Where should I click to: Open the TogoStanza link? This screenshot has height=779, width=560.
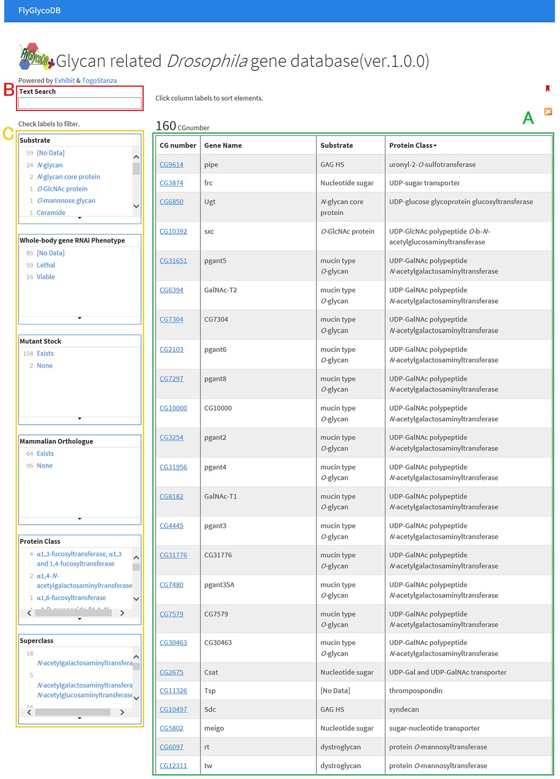[x=99, y=81]
